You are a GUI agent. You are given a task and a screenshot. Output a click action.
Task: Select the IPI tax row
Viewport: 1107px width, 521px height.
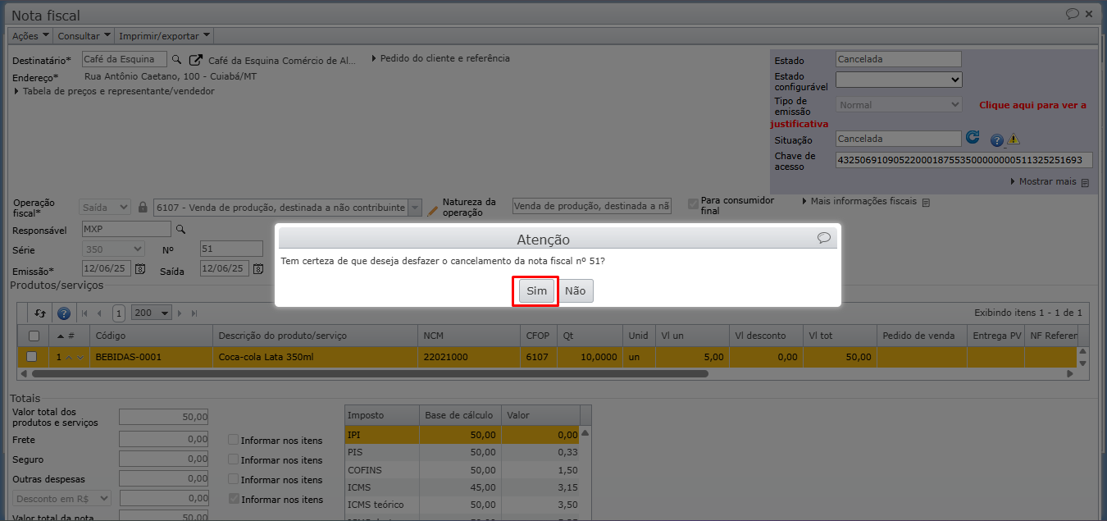[x=462, y=435]
